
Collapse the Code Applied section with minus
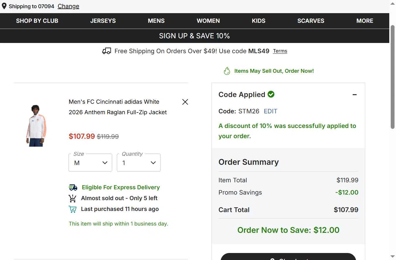coord(354,95)
